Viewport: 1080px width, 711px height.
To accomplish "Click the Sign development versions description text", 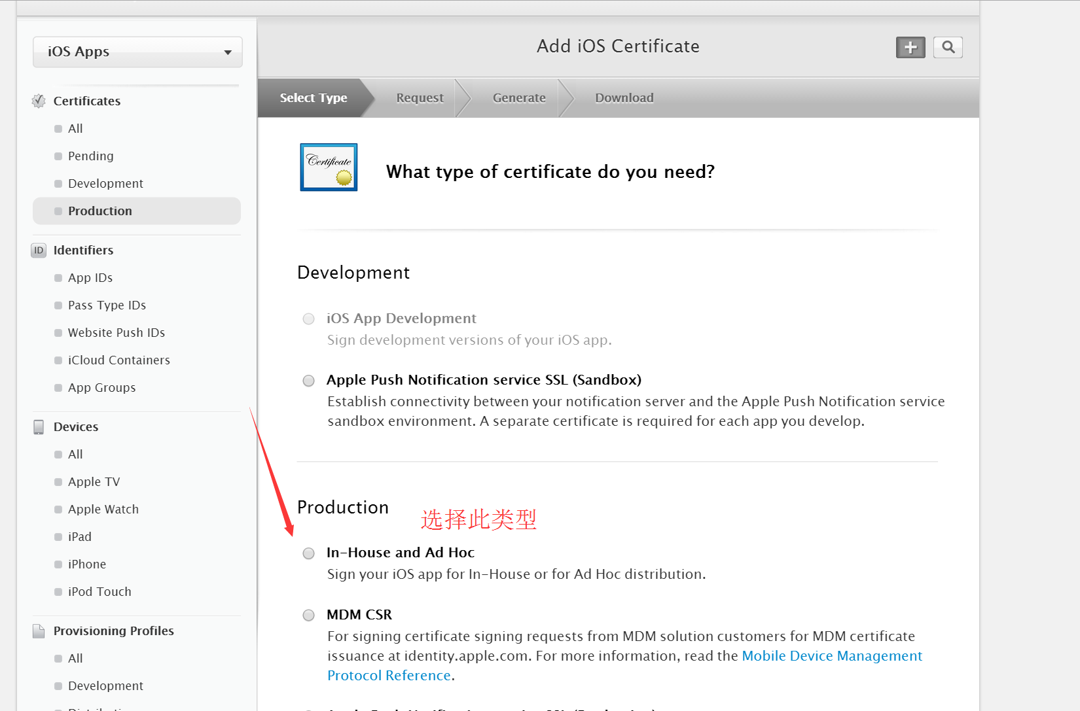I will click(x=469, y=340).
